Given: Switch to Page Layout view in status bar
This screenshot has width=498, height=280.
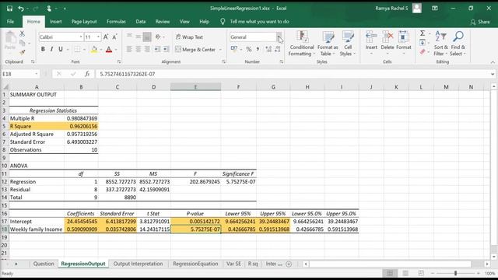Looking at the screenshot, I should coord(405,273).
